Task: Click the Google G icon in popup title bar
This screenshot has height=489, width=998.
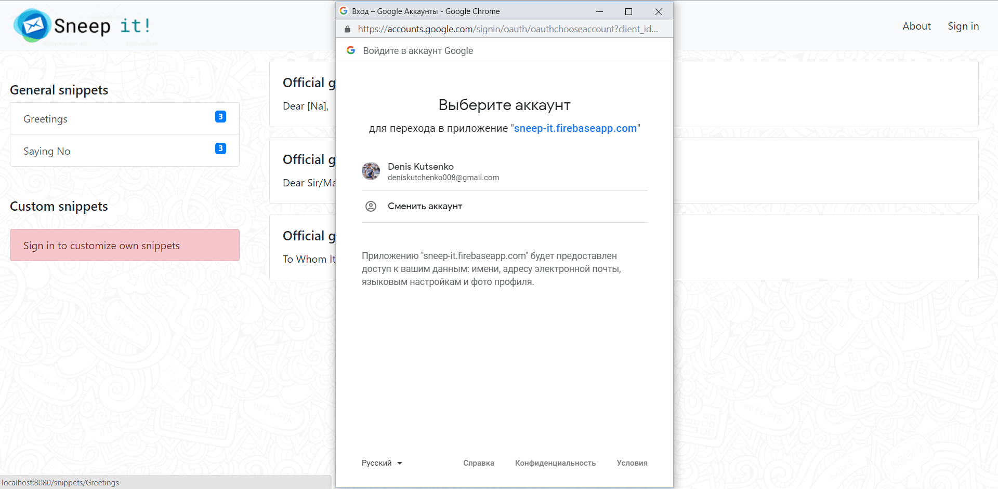Action: [344, 11]
